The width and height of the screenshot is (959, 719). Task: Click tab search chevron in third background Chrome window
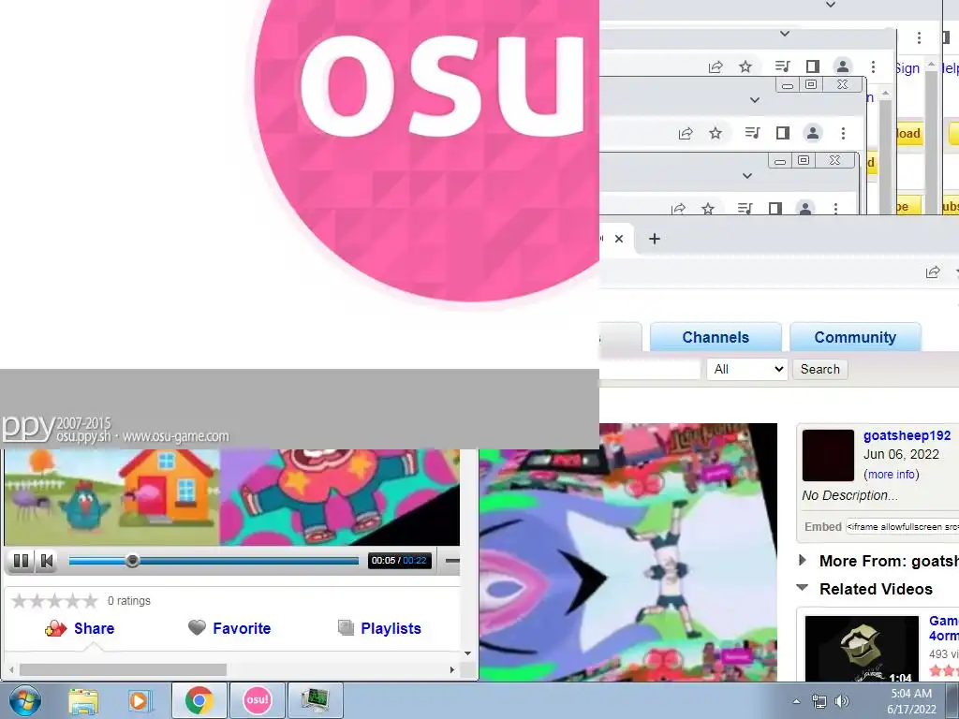(746, 175)
